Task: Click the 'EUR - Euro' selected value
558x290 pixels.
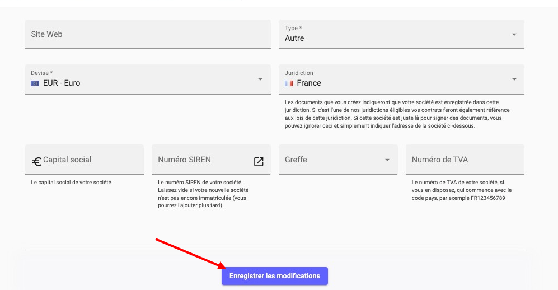Action: coord(62,83)
